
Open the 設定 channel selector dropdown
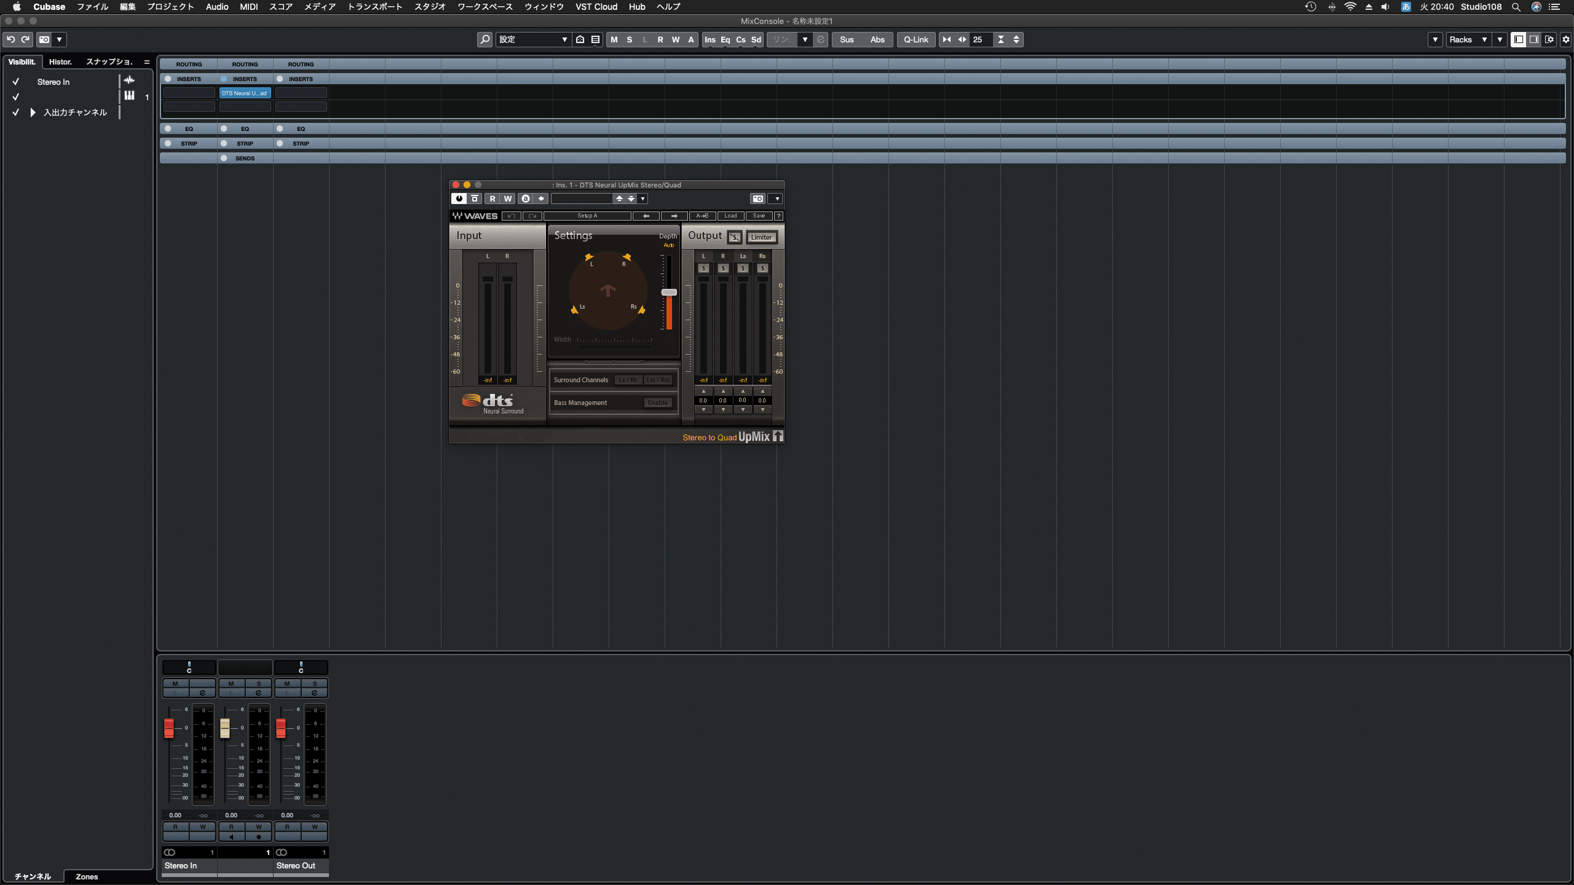point(563,39)
